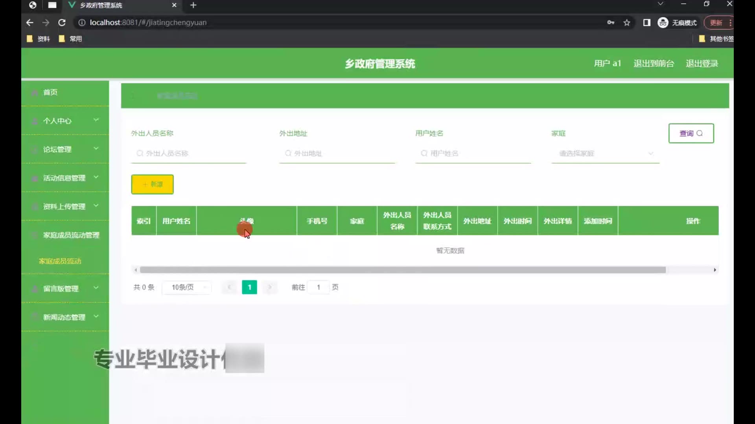Click 退出登录 in the header
The image size is (755, 424).
[702, 64]
